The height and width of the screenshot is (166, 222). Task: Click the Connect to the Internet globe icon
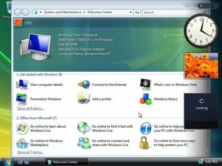tap(84, 84)
